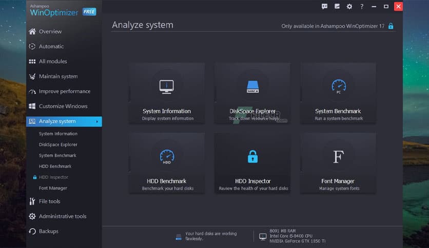Click the FREE badge next to WinOptimizer logo
Image resolution: width=429 pixels, height=248 pixels.
(x=89, y=12)
